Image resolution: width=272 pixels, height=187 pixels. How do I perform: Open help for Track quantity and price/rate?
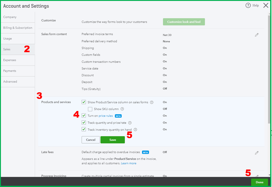(x=130, y=123)
